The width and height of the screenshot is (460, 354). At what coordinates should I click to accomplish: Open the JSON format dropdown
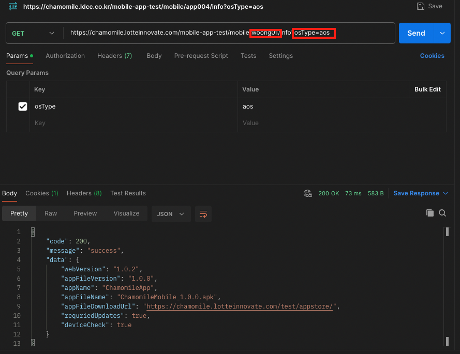click(x=171, y=213)
